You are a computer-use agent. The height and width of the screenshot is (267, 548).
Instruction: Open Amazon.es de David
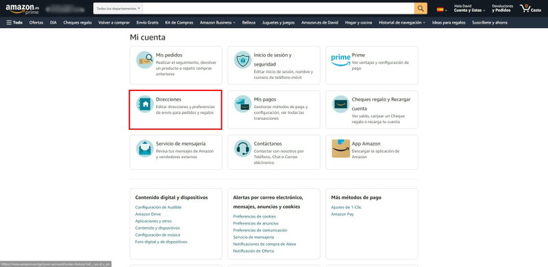[x=319, y=23]
